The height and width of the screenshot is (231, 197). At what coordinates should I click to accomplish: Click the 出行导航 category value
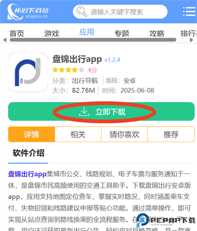tap(85, 81)
